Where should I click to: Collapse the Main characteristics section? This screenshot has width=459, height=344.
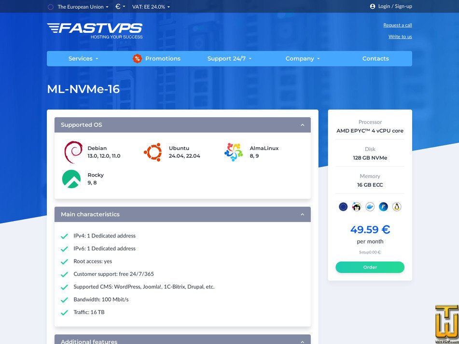303,214
